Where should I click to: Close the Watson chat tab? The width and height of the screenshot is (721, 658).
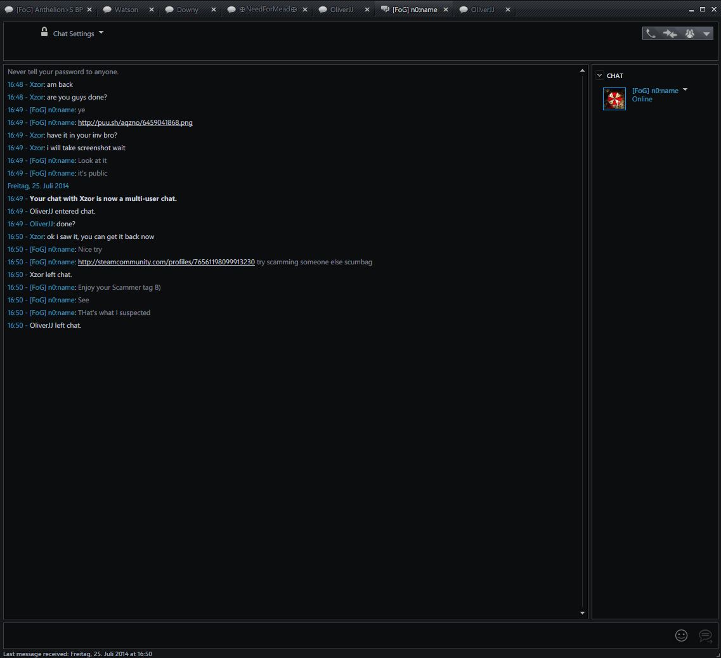coord(152,10)
